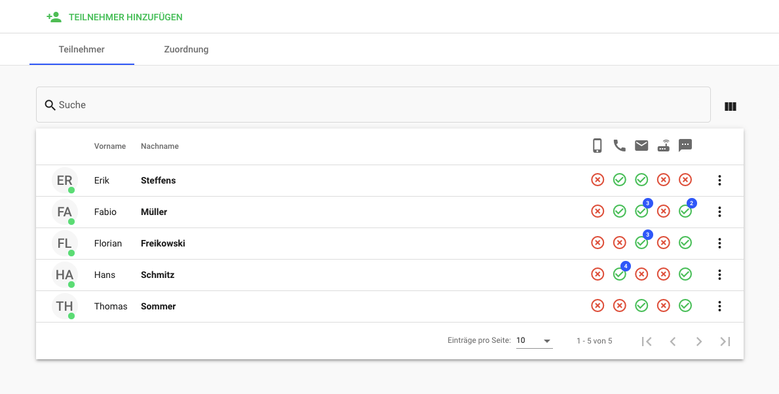
Task: Open the entries per page dropdown
Action: [534, 341]
